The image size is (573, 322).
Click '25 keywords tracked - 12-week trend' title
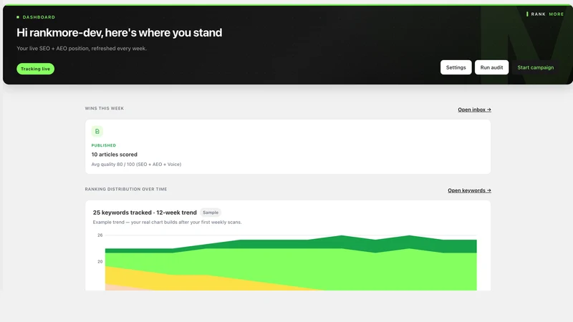click(x=145, y=213)
